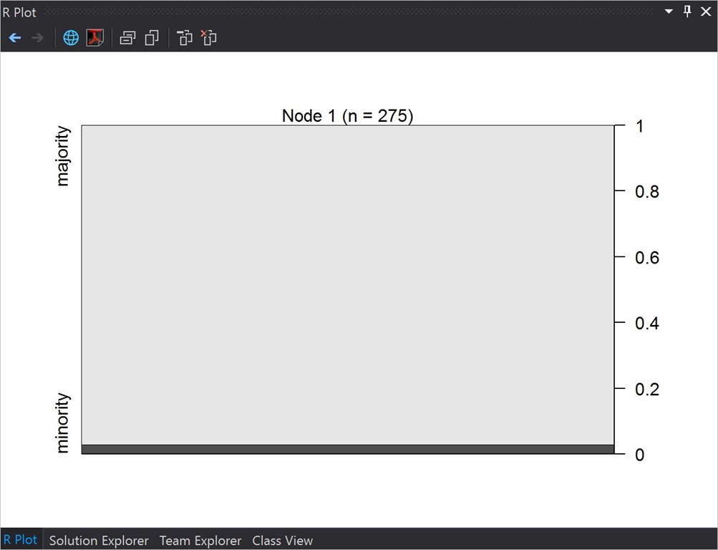Export the plot as PDF
718x550 pixels.
click(95, 38)
